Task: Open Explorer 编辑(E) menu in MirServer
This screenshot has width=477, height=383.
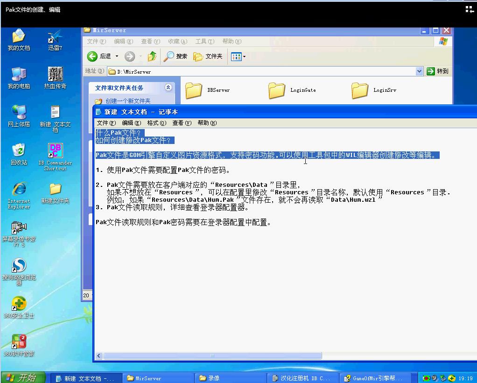Action: pyautogui.click(x=124, y=41)
